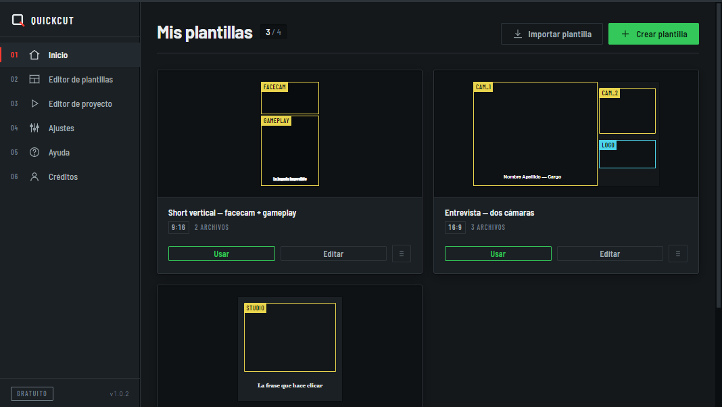
Task: Select the GAMEPLAY zone in preview
Action: (x=290, y=151)
